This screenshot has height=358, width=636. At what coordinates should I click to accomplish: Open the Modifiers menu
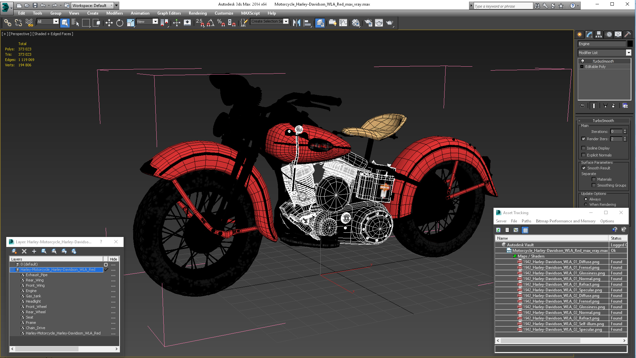114,13
